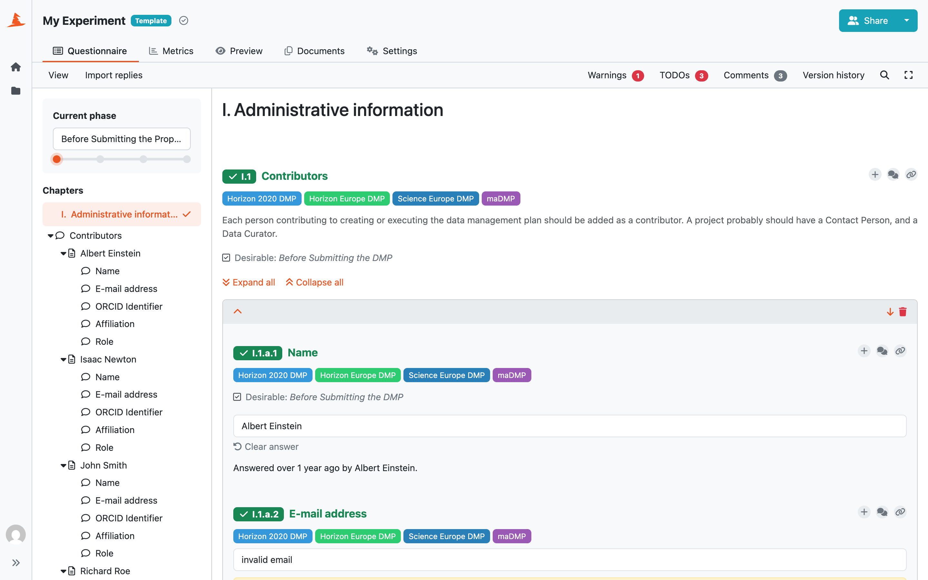Open comments for the Name question
Image resolution: width=928 pixels, height=580 pixels.
(882, 351)
